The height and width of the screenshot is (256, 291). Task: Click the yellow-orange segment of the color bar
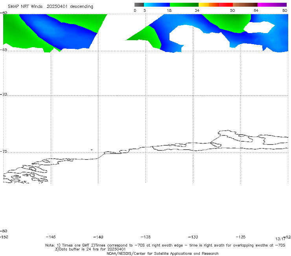click(x=209, y=5)
